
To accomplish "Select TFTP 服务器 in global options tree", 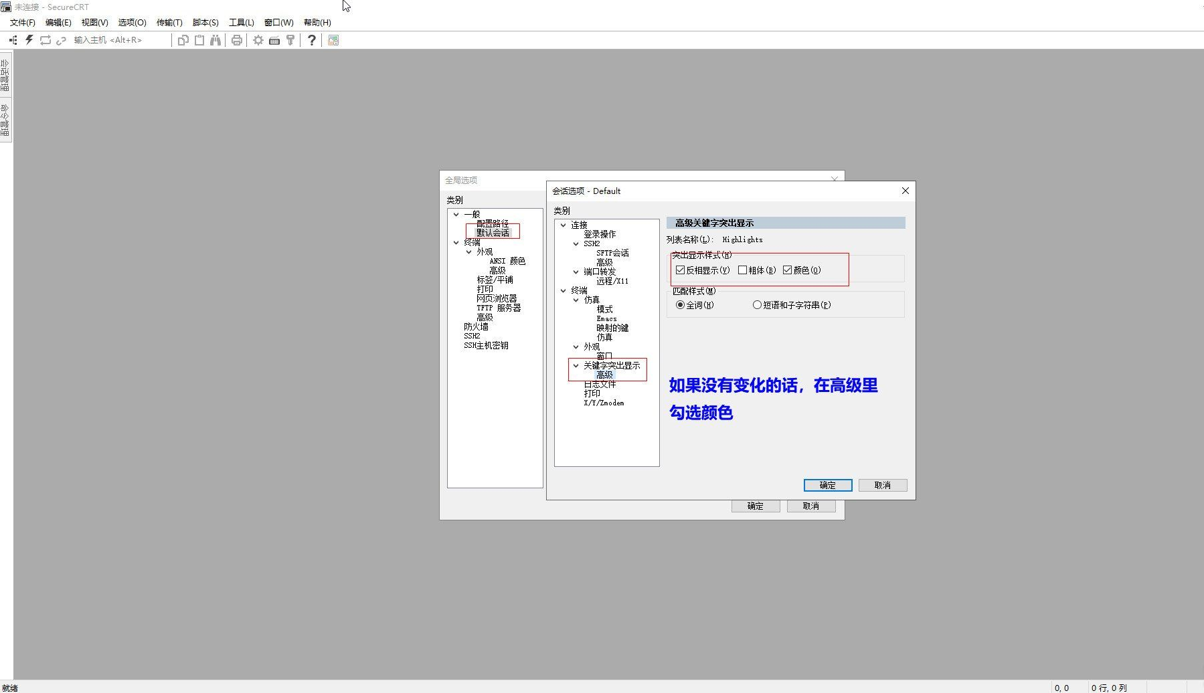I will point(499,308).
